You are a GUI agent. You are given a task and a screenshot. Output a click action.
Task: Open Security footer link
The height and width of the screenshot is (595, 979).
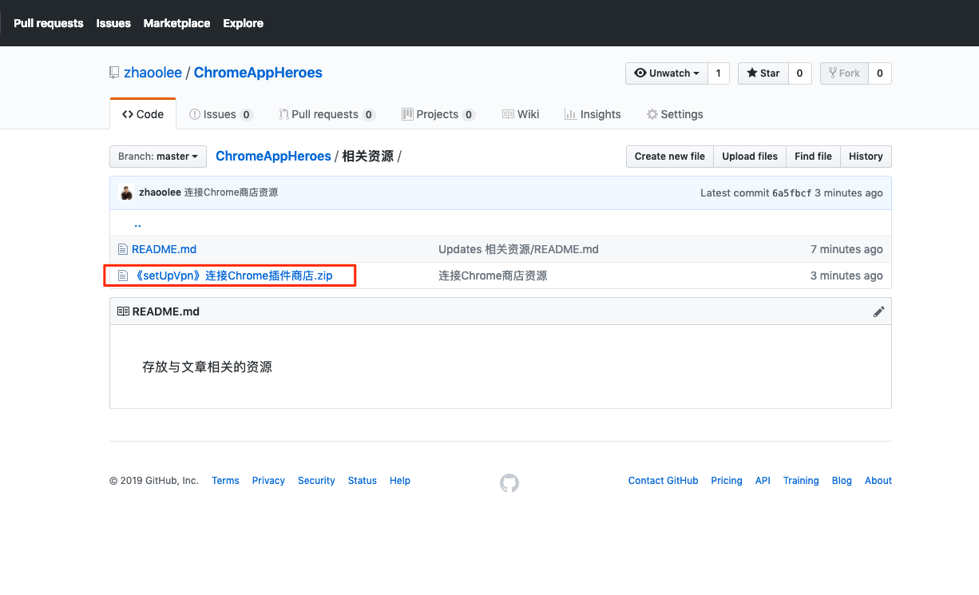click(x=316, y=481)
